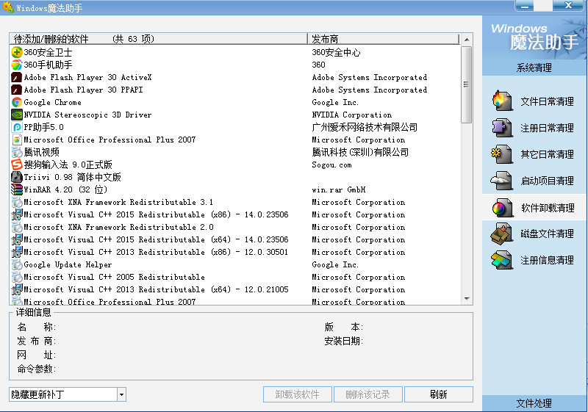Click the Triivi 0.98 music icon

tap(17, 177)
